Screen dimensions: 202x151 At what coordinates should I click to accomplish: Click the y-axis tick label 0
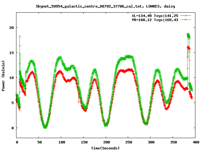coord(13,128)
